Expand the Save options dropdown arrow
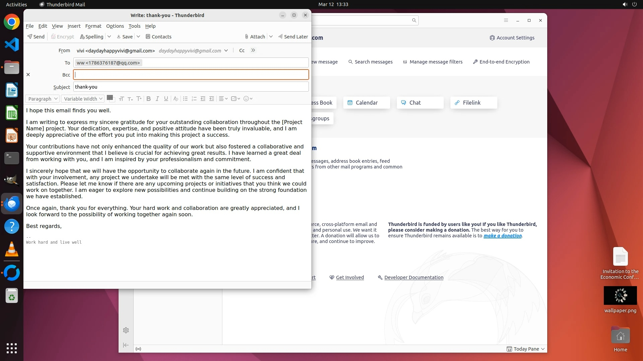Viewport: 643px width, 361px height. 138,37
